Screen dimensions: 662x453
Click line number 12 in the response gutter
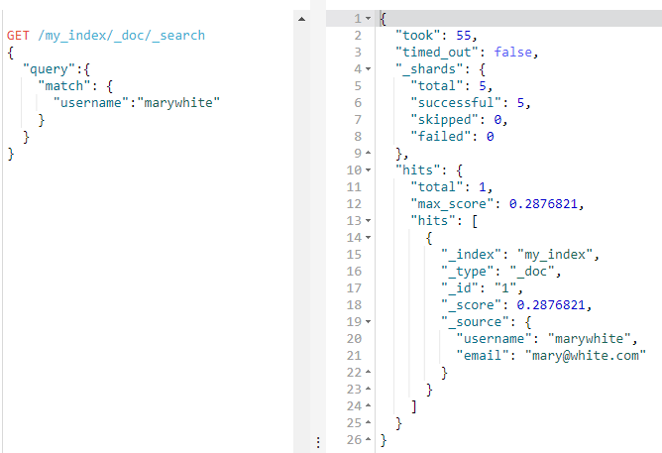point(354,204)
